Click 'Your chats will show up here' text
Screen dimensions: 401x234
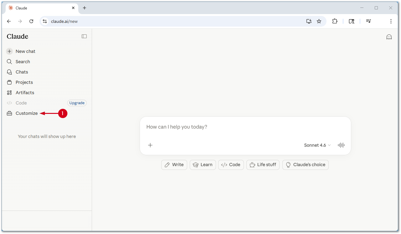pos(47,136)
